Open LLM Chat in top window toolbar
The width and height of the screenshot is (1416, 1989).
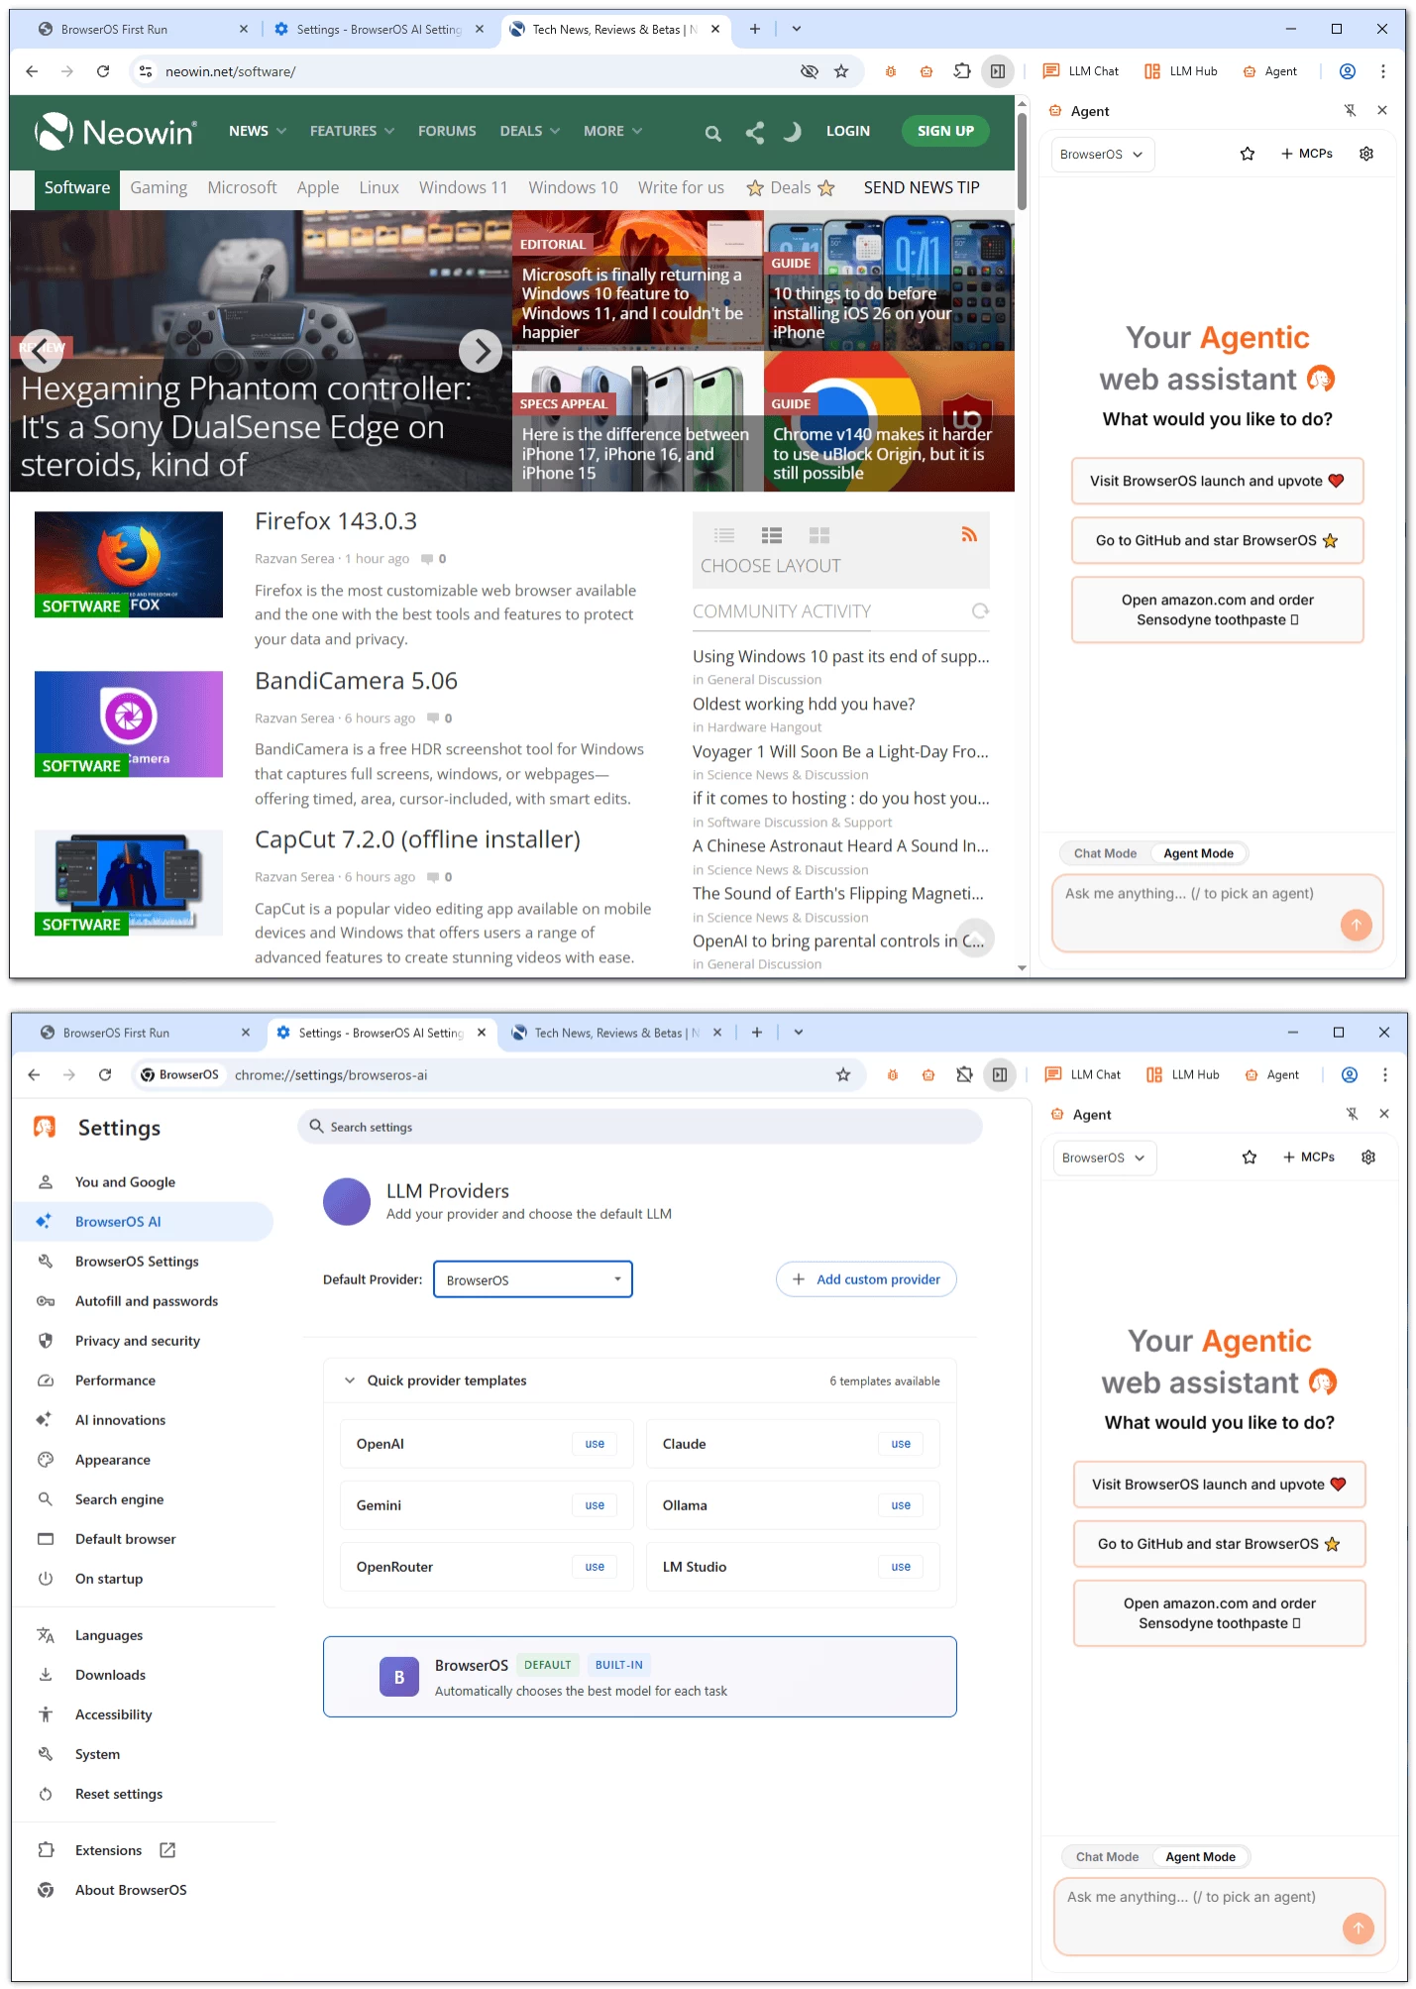(1081, 71)
